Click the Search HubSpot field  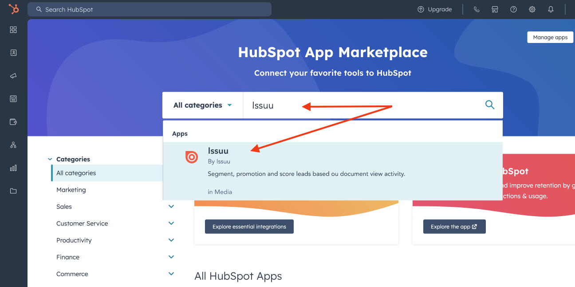point(150,9)
